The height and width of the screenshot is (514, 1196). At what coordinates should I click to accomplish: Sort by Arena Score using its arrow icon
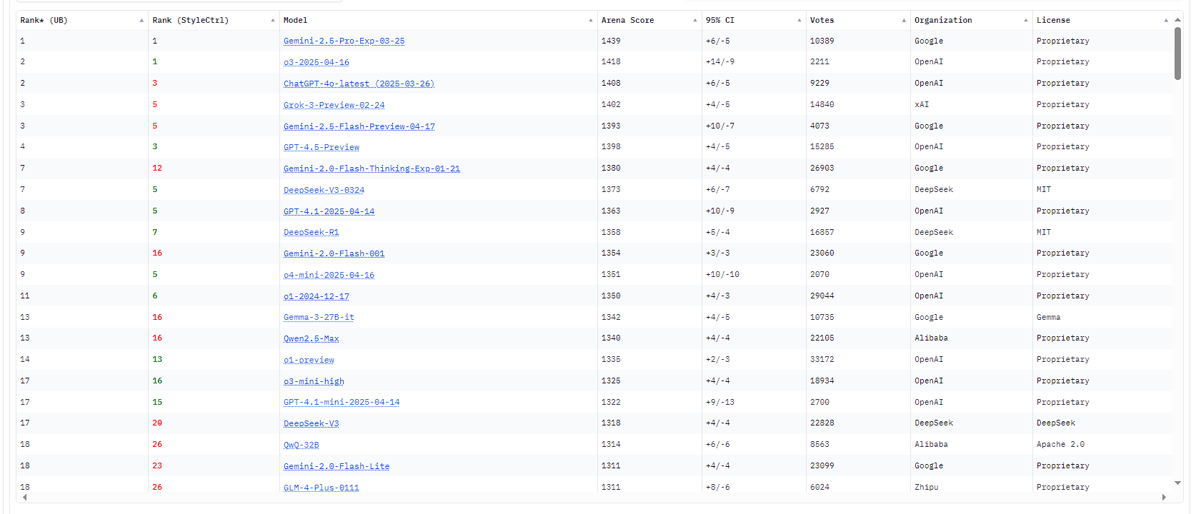click(x=695, y=21)
